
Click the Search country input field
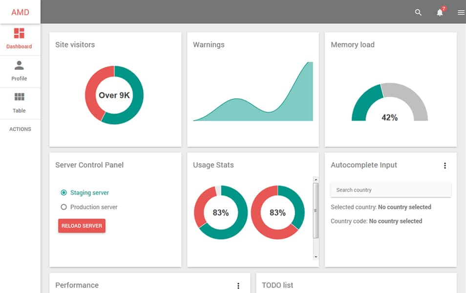(x=390, y=189)
